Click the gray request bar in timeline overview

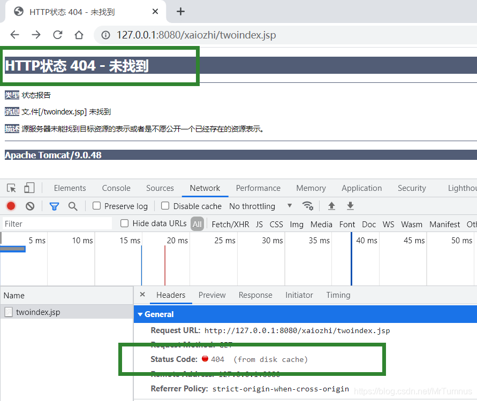point(13,249)
